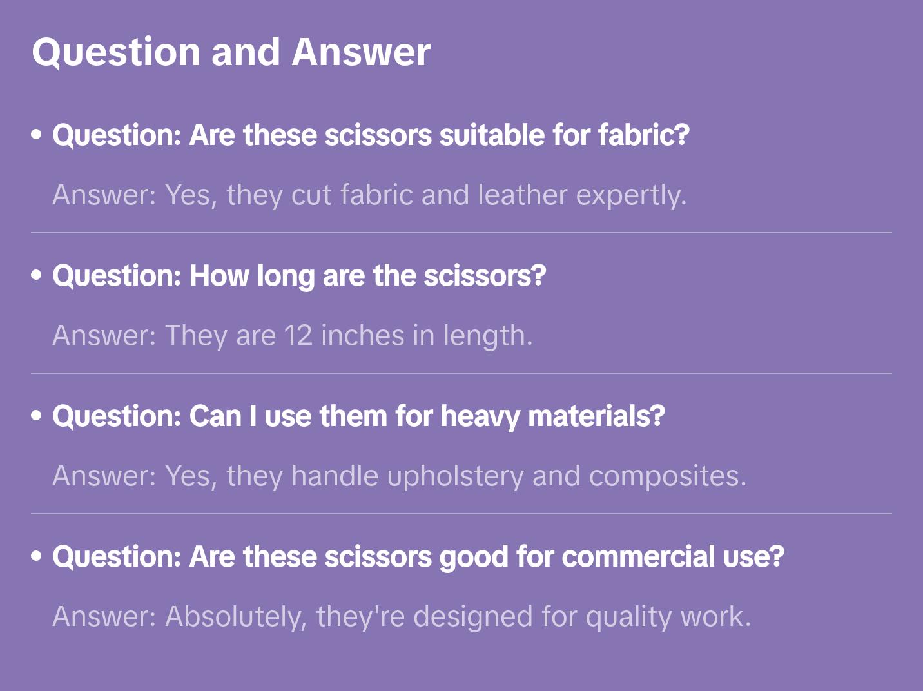Click the answer mentioning upholstery and composites
Screen dimensions: 923x691
coord(399,476)
